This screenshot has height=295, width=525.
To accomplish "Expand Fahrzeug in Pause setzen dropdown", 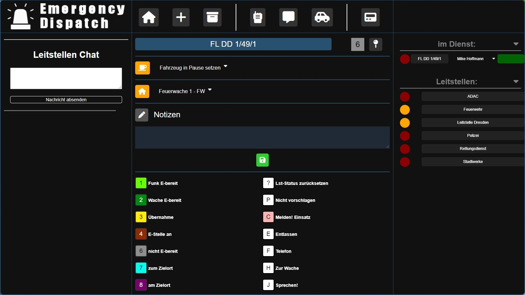I will pyautogui.click(x=226, y=67).
